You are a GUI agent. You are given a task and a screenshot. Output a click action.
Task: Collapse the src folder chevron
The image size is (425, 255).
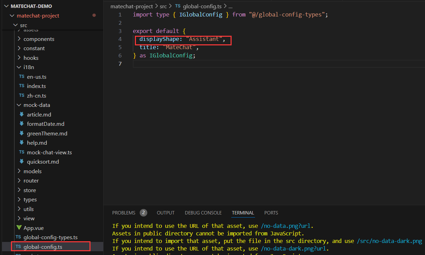pyautogui.click(x=15, y=25)
